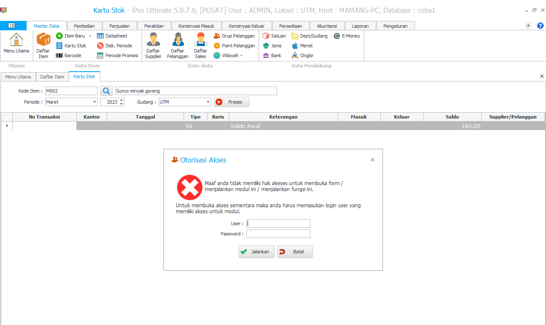546x325 pixels.
Task: Open Daftar Item icon in ribbon
Action: click(43, 41)
